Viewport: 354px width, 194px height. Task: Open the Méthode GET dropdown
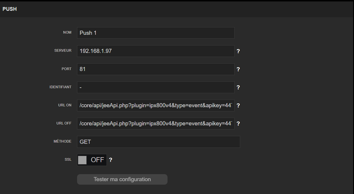click(x=158, y=142)
